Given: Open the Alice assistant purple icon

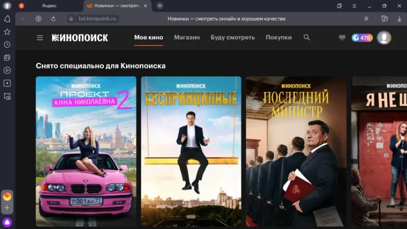Looking at the screenshot, I should tap(7, 222).
